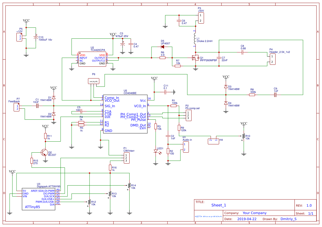The image size is (322, 227).
Task: Select the 2019-04-22 date field
Action: tap(247, 219)
